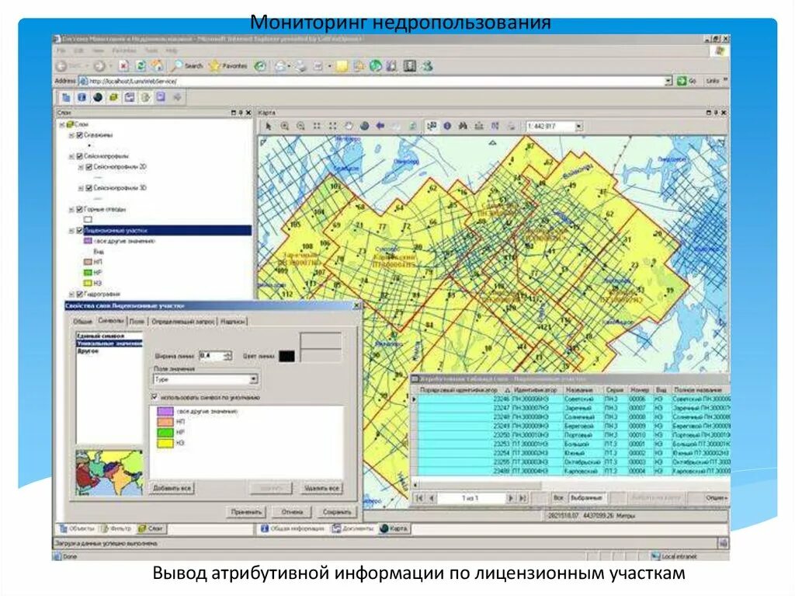
Task: Open the Фильтр tab at bottom left
Action: tap(116, 528)
